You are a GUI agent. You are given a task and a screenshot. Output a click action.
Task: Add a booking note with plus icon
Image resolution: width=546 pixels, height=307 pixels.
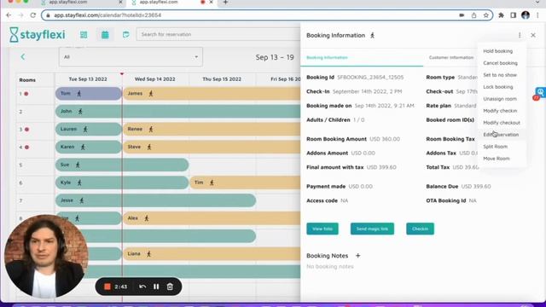pyautogui.click(x=357, y=256)
